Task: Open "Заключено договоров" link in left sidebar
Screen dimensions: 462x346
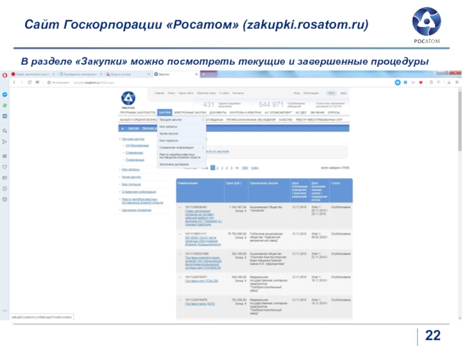Action: [136, 210]
